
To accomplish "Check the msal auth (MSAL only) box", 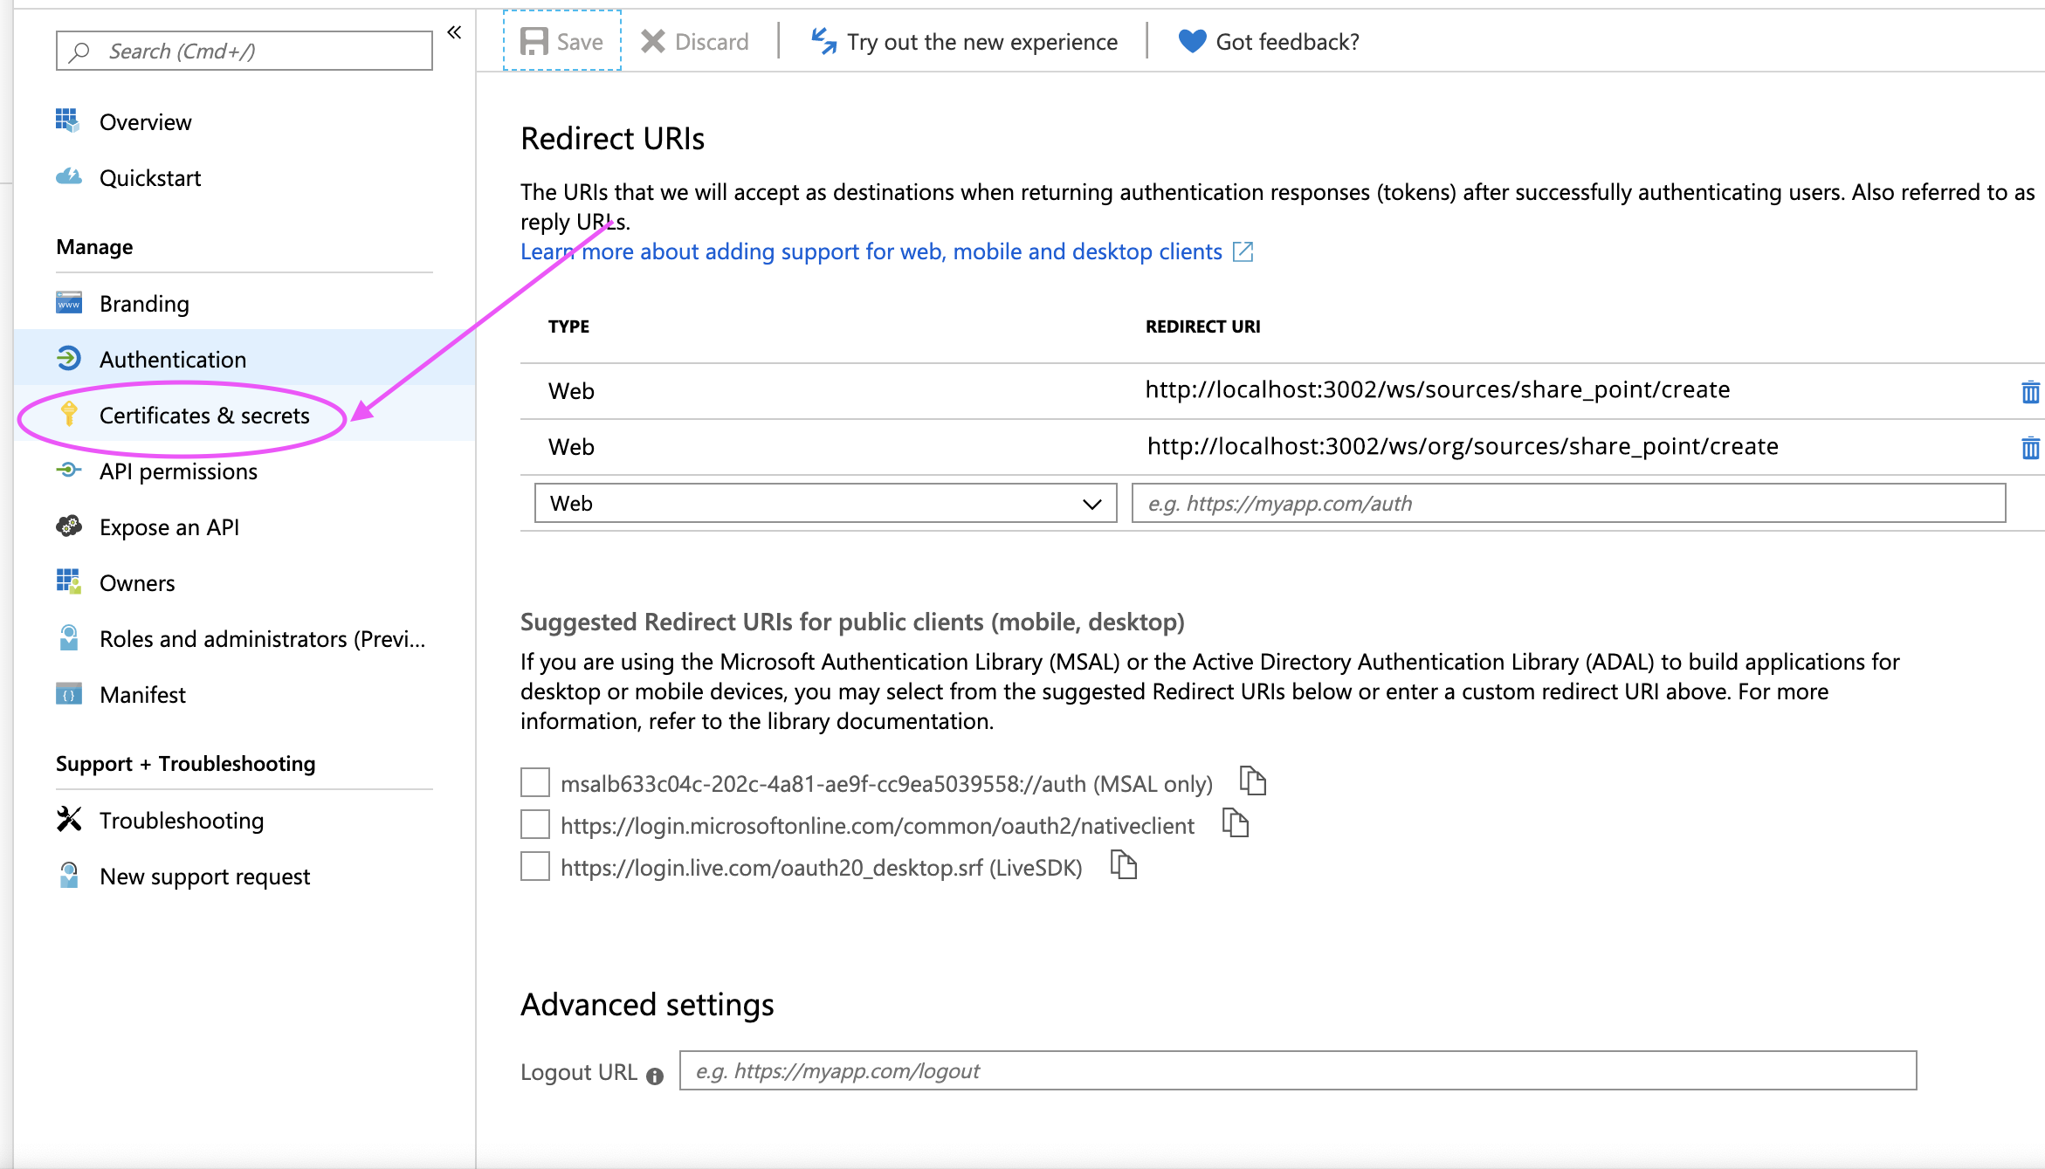I will 535,782.
